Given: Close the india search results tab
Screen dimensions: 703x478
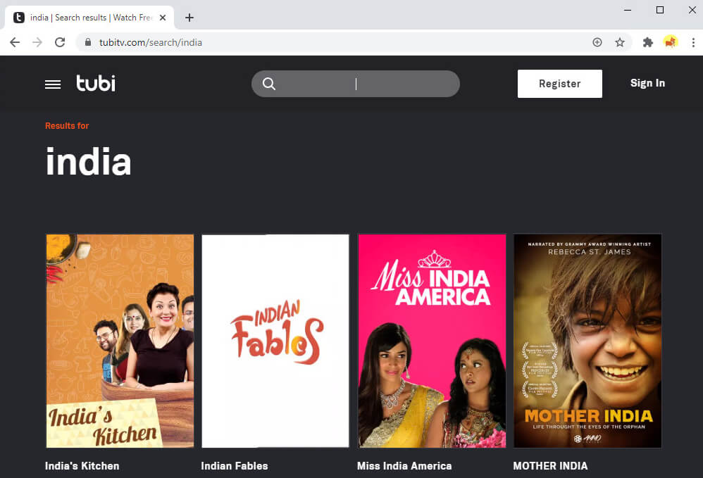Looking at the screenshot, I should (x=163, y=18).
